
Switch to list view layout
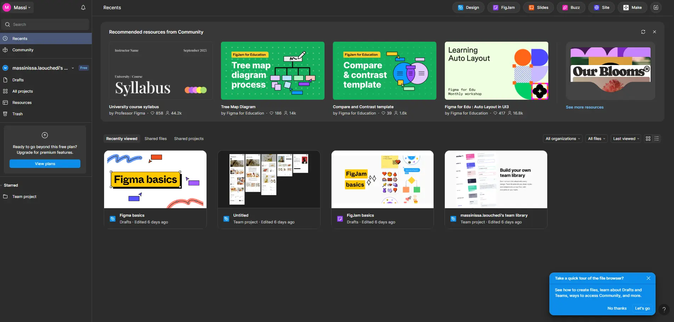[x=656, y=139]
